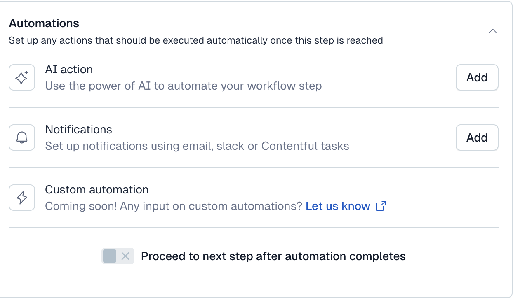Click the Notifications bell icon

22,137
